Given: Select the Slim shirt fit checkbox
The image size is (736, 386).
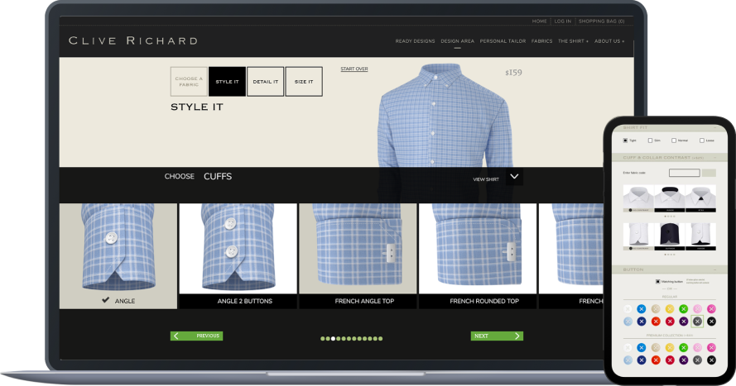Looking at the screenshot, I should tap(650, 141).
